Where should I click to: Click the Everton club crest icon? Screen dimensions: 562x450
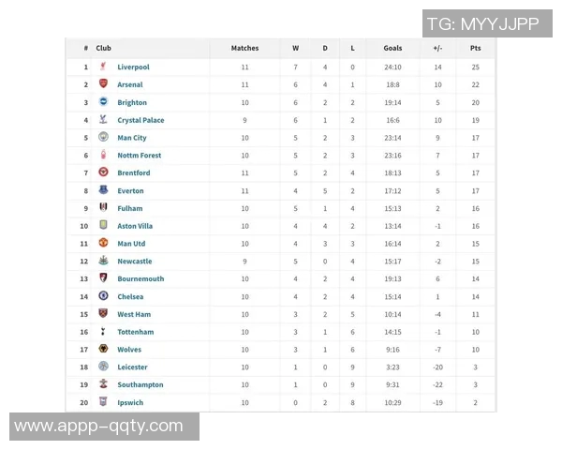pos(103,190)
